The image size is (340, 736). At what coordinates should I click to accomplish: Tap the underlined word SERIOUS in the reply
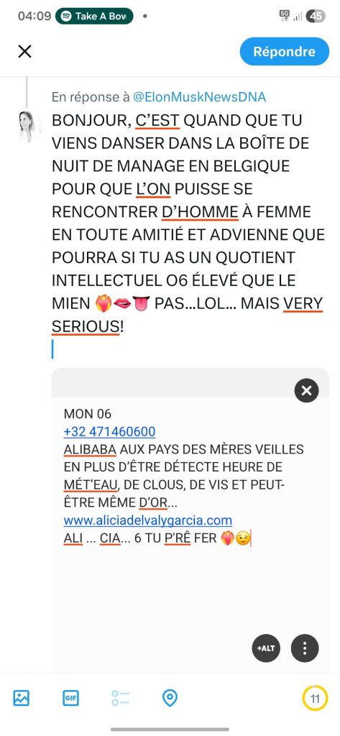86,327
